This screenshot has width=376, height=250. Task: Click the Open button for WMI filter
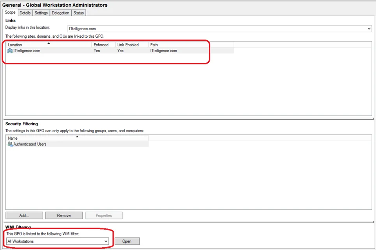(127, 241)
